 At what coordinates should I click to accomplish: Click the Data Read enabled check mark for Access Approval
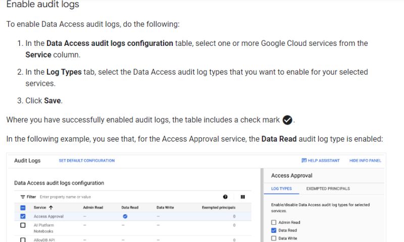point(125,216)
